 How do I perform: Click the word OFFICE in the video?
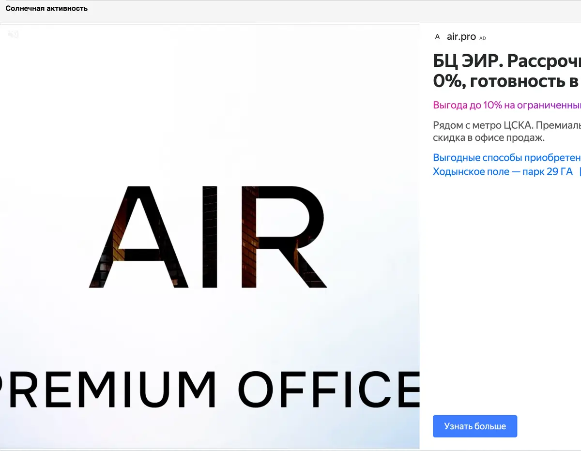point(329,390)
